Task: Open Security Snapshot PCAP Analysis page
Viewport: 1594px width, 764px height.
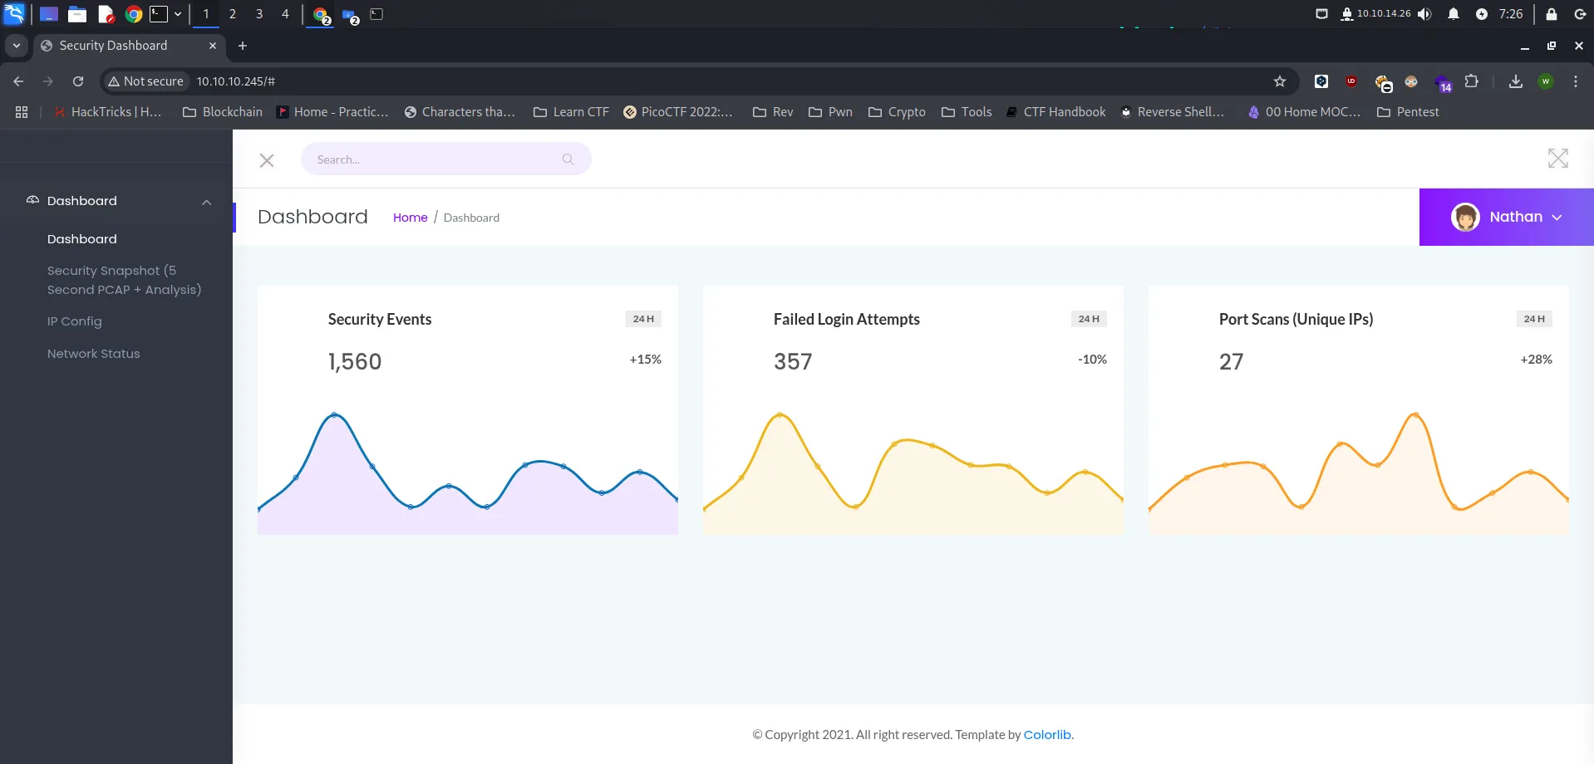Action: point(124,280)
